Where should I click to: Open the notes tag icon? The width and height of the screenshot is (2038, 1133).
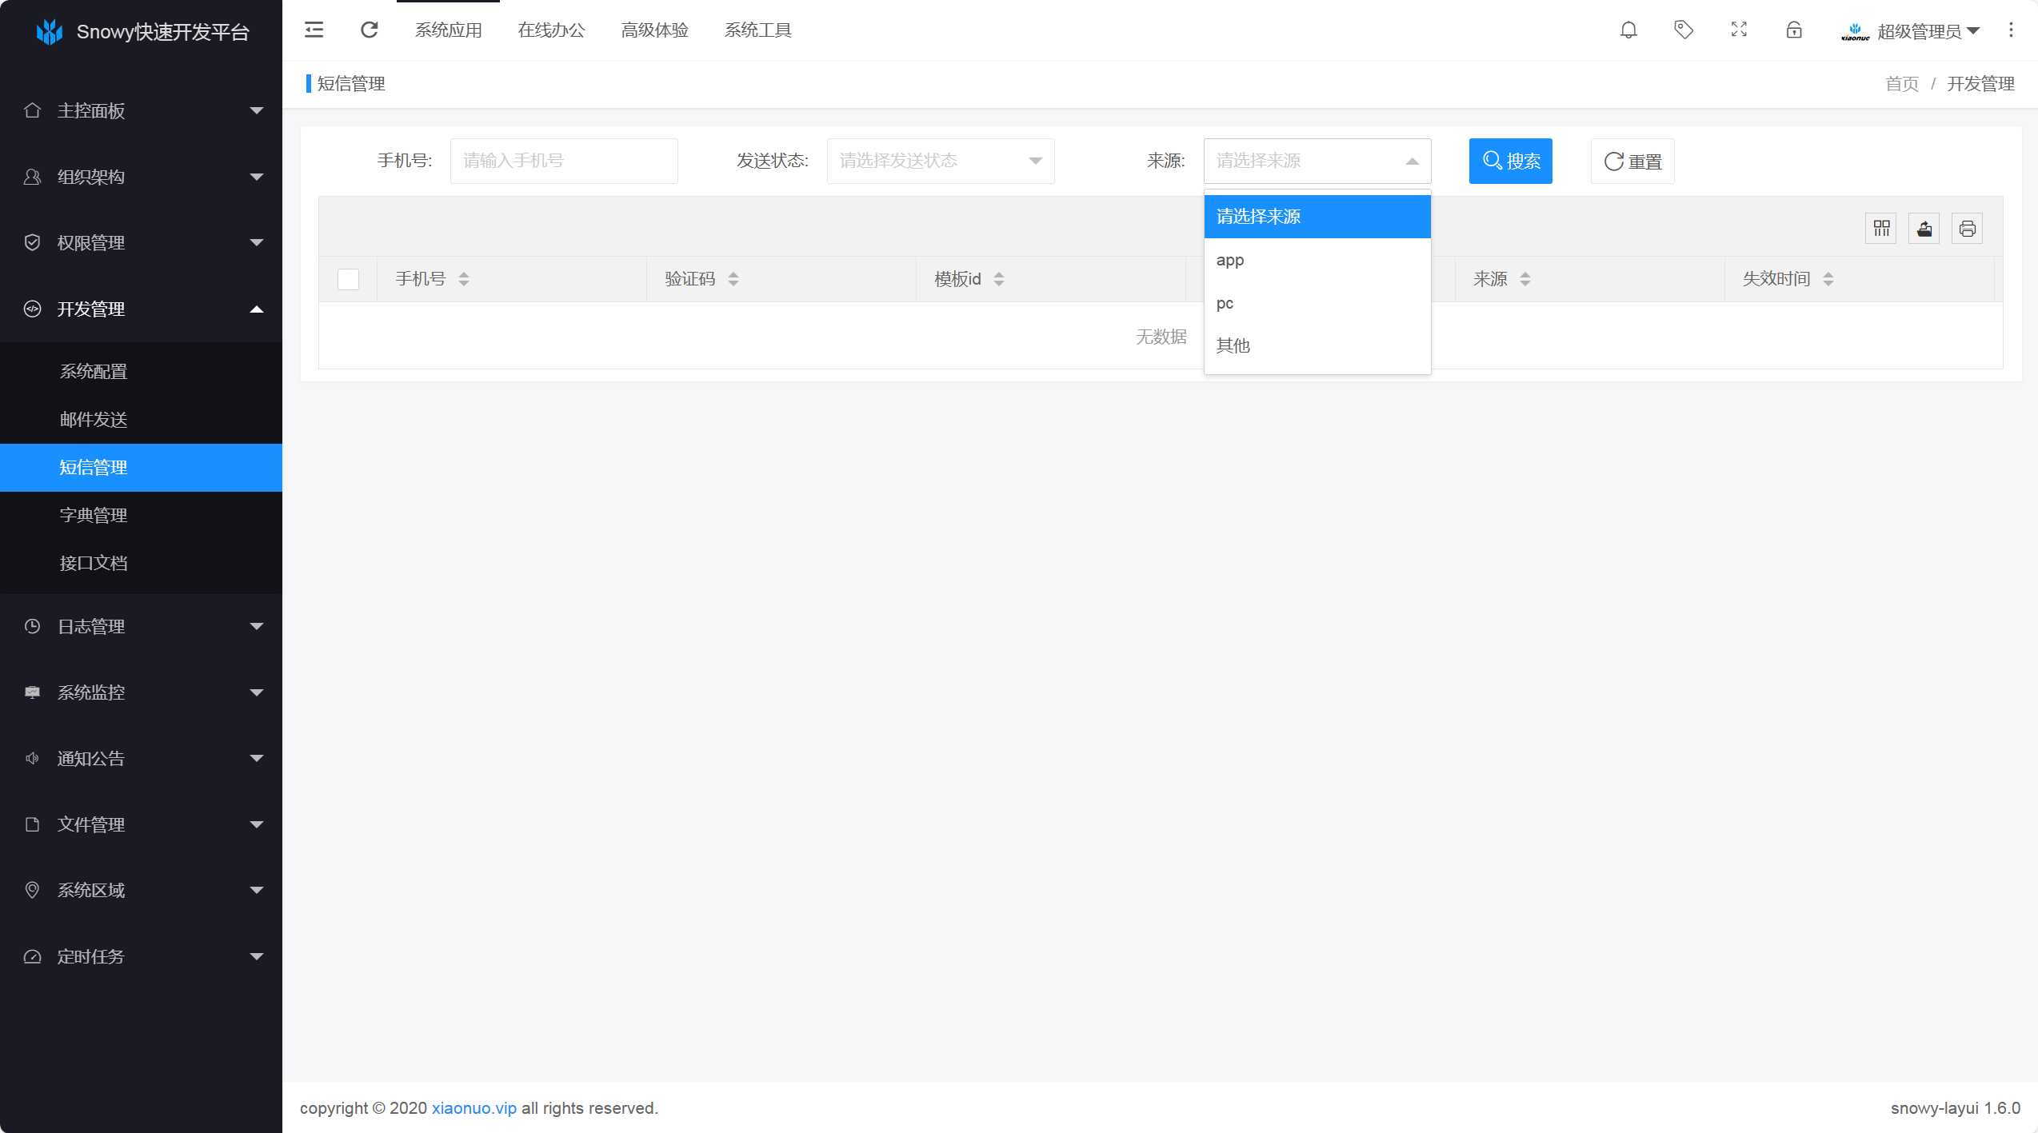coord(1684,30)
